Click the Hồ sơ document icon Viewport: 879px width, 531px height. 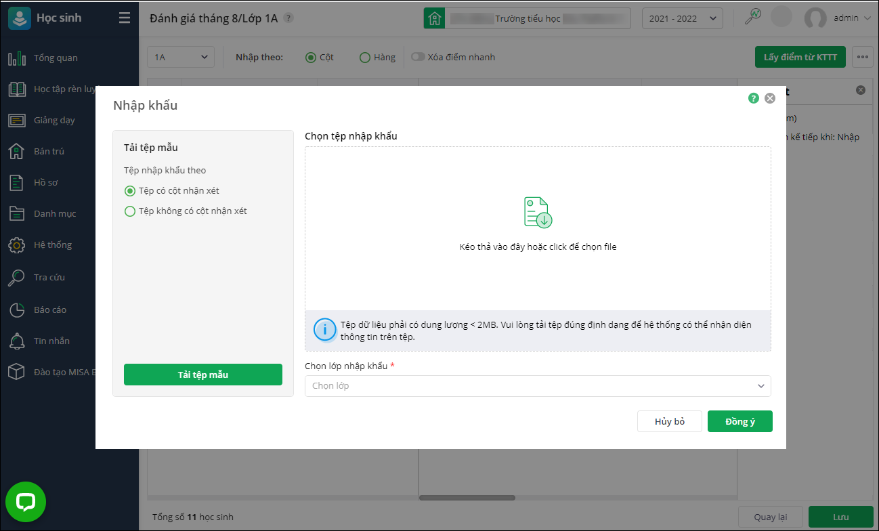(x=17, y=182)
